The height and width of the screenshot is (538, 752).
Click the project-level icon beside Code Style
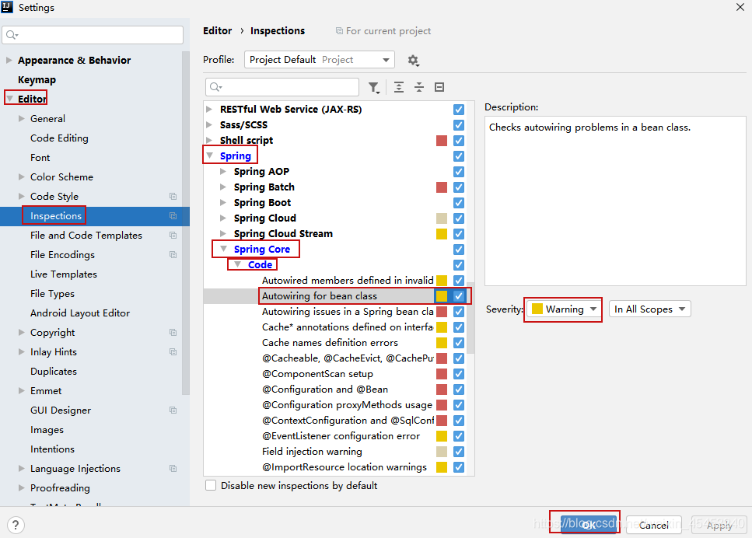point(173,197)
